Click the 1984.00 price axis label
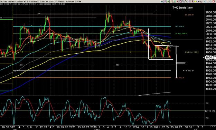The width and height of the screenshot is (216, 130). pos(210,45)
